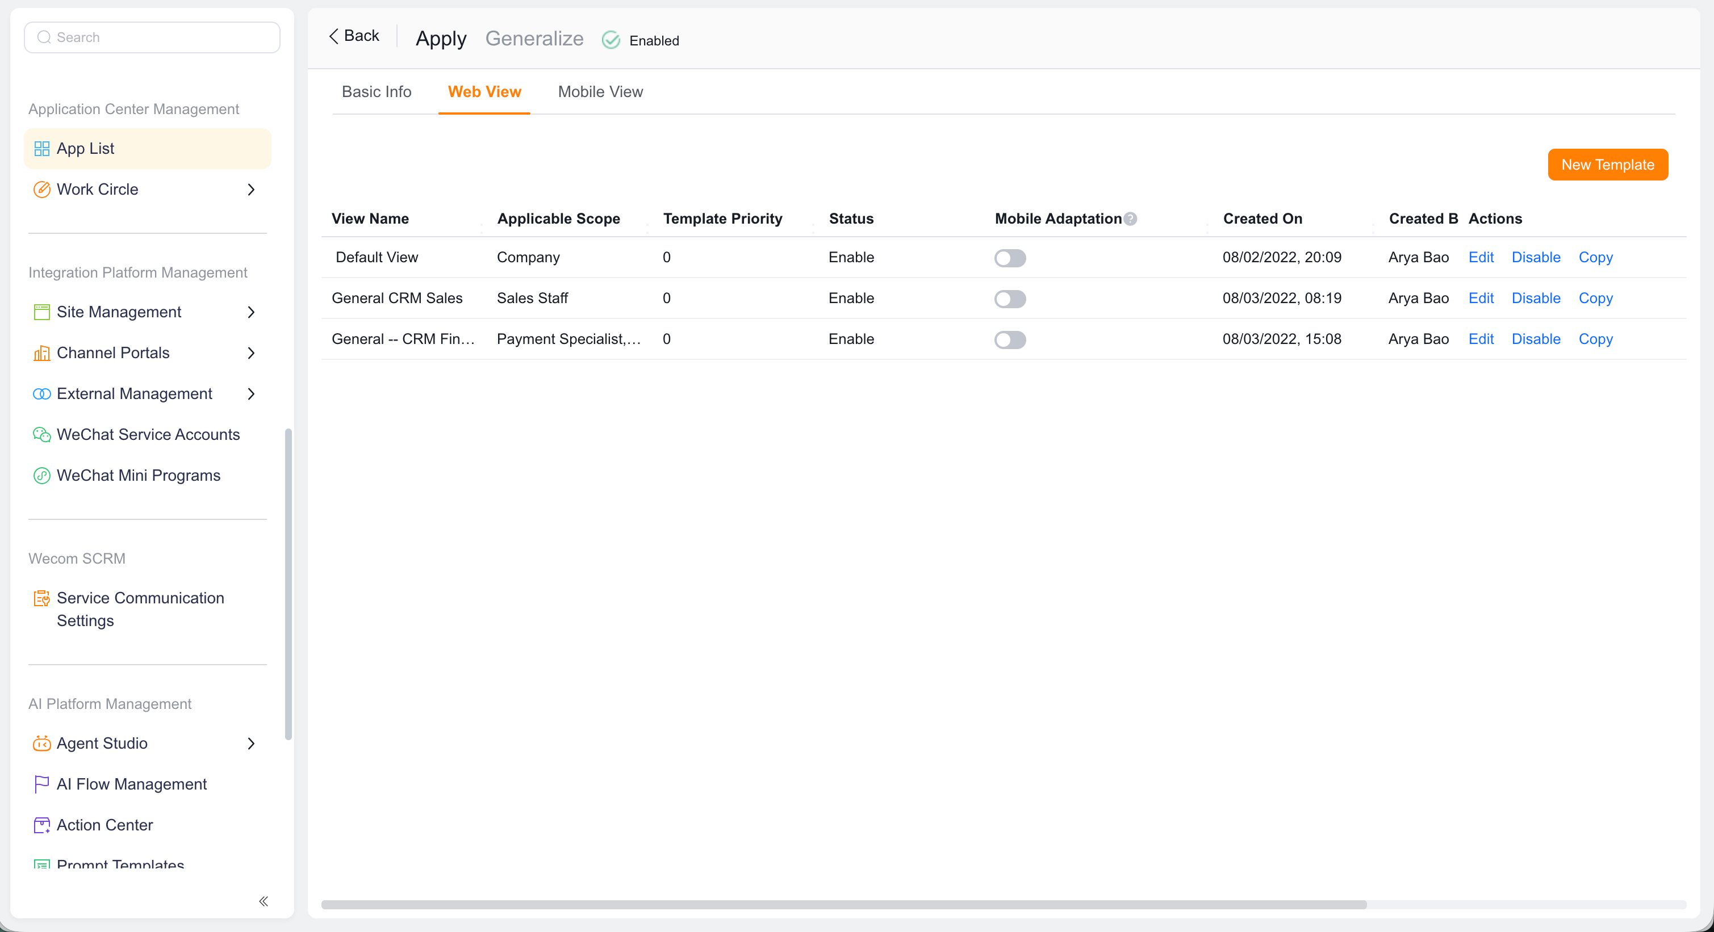This screenshot has height=932, width=1714.
Task: Expand the External Management chevron
Action: pyautogui.click(x=252, y=394)
